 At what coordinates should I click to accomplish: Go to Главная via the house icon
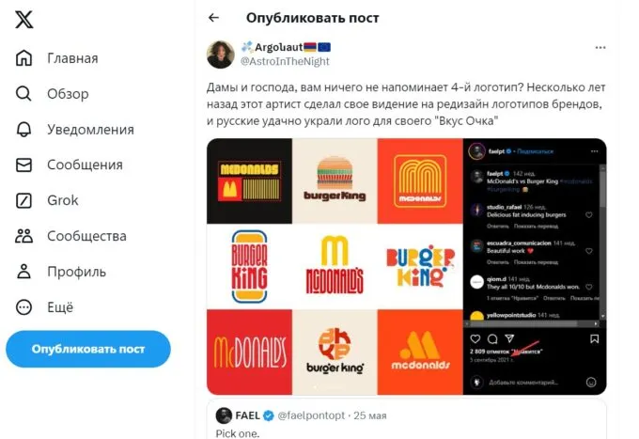[x=25, y=58]
